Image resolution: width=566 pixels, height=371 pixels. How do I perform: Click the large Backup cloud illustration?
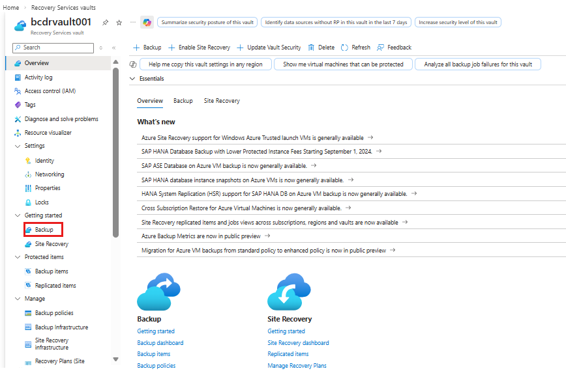[158, 292]
